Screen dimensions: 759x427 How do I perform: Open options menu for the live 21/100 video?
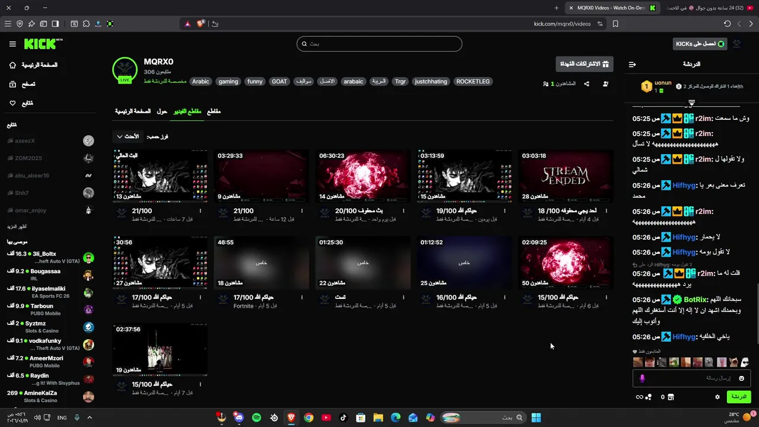pos(200,211)
